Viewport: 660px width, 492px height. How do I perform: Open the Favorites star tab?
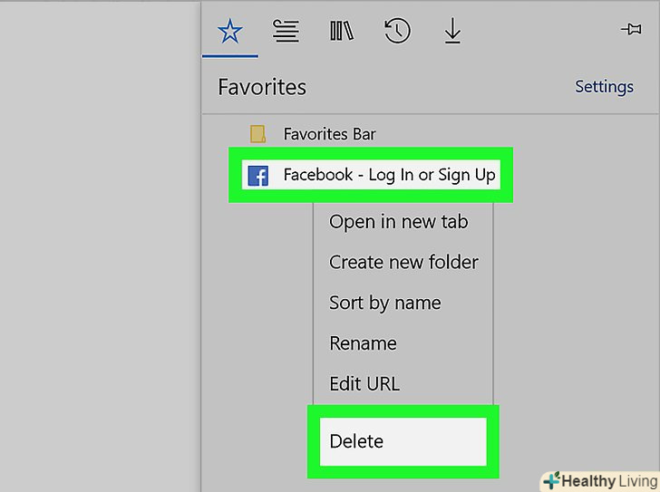click(x=230, y=32)
